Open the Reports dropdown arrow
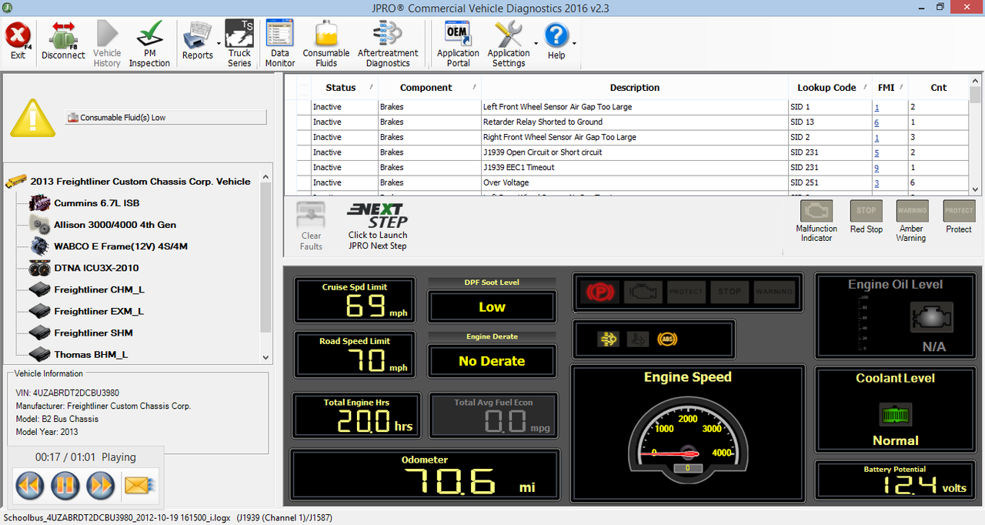The height and width of the screenshot is (525, 985). click(219, 44)
